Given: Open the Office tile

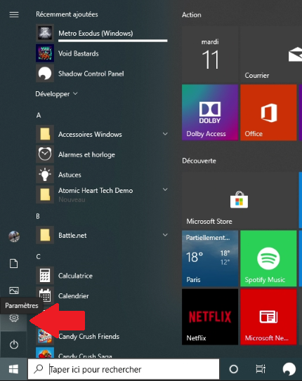Looking at the screenshot, I should (268, 112).
